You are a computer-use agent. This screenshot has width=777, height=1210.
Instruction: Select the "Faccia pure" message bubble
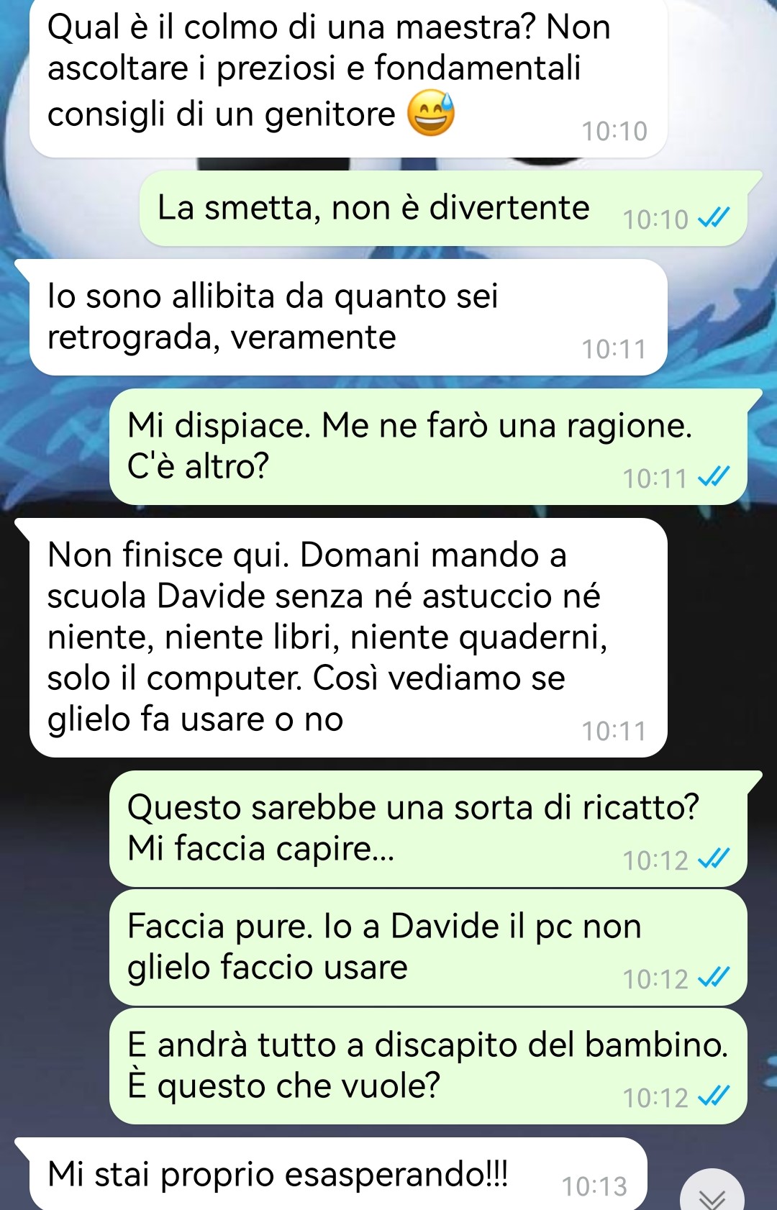click(428, 947)
